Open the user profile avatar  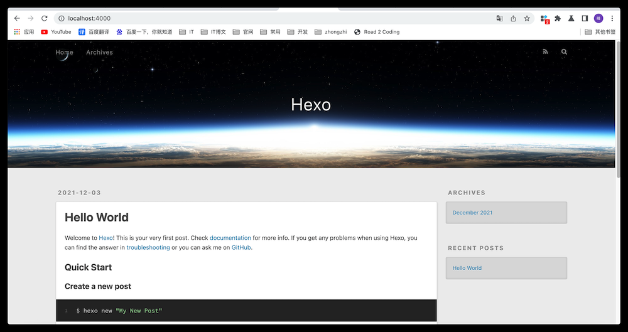[x=598, y=18]
